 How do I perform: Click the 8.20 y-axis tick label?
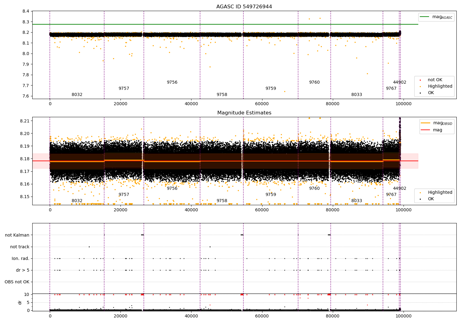(x=25, y=134)
